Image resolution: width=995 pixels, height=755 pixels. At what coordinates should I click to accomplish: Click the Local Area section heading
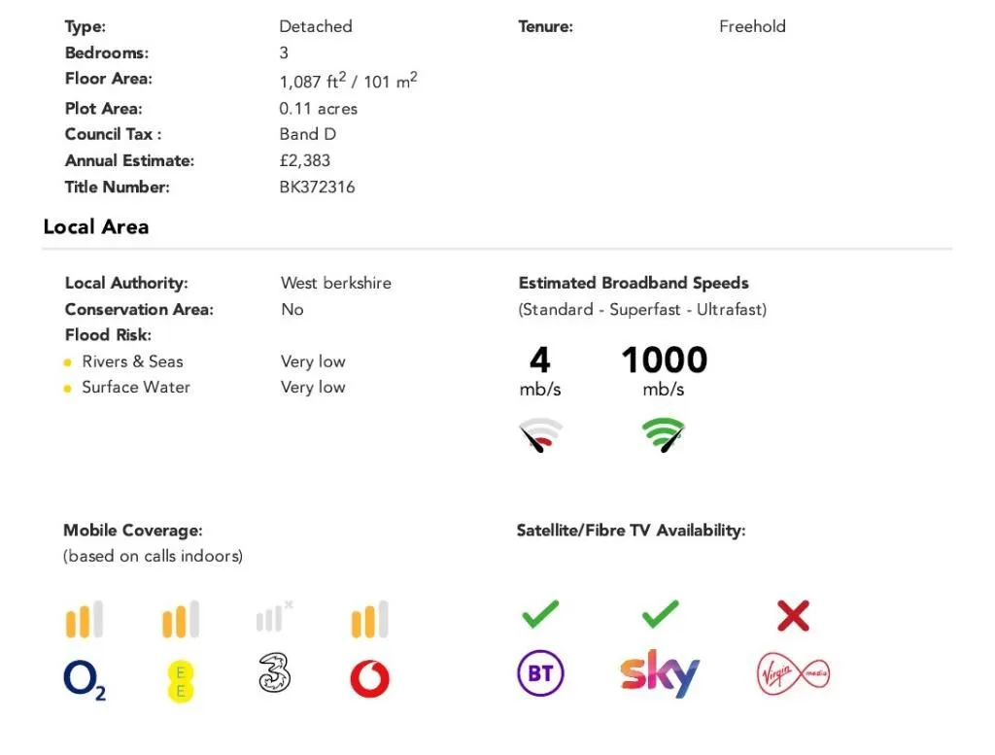(x=96, y=227)
